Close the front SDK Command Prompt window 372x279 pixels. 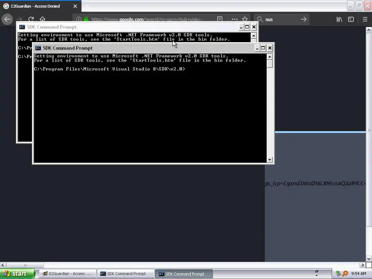270,48
